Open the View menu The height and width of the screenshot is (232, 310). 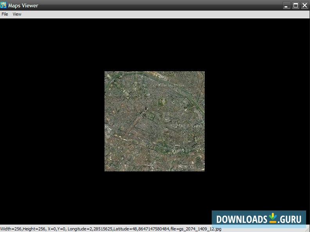tap(17, 14)
